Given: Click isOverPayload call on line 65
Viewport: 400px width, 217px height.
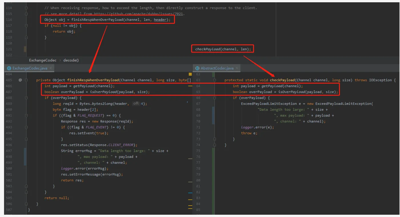Looking at the screenshot, I should coord(291,92).
